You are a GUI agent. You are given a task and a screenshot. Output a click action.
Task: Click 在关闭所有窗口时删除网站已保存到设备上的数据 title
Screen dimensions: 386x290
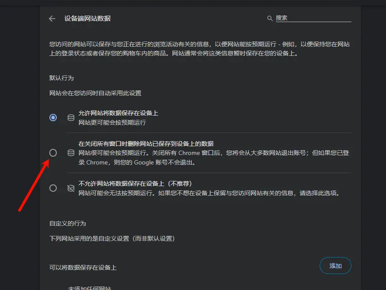[146, 144]
